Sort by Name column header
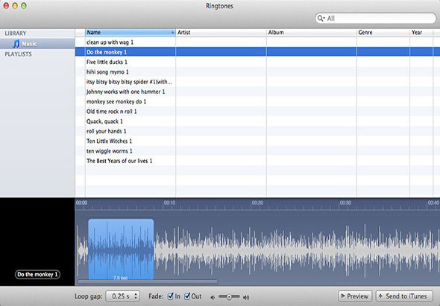This screenshot has height=306, width=440. pos(131,33)
